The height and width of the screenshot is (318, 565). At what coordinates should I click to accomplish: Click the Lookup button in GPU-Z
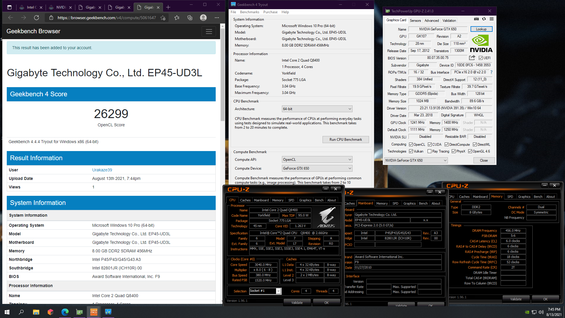click(x=481, y=29)
